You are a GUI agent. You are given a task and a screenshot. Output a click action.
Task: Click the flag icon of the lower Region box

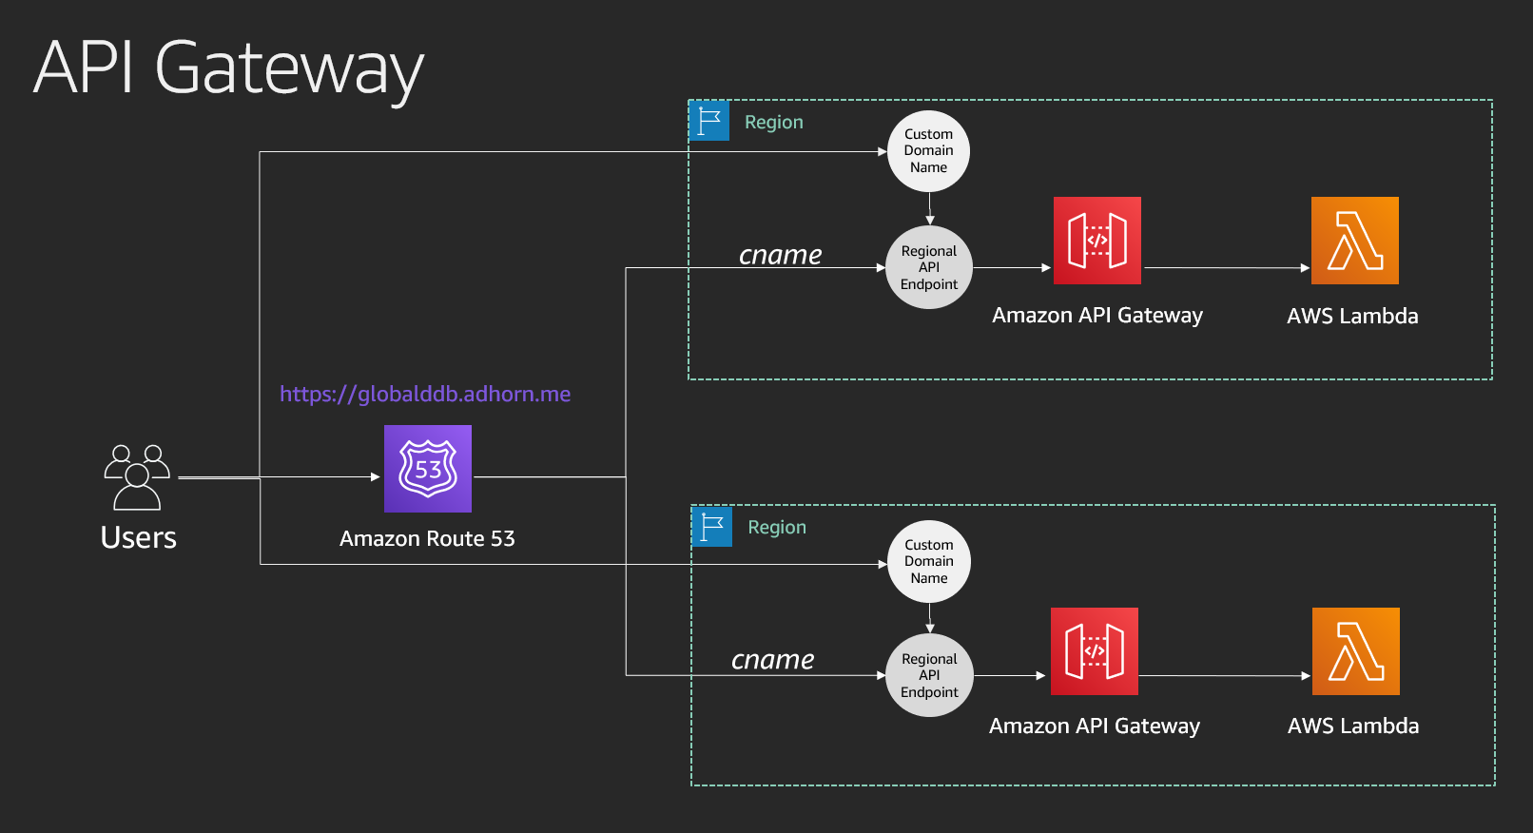pyautogui.click(x=712, y=527)
